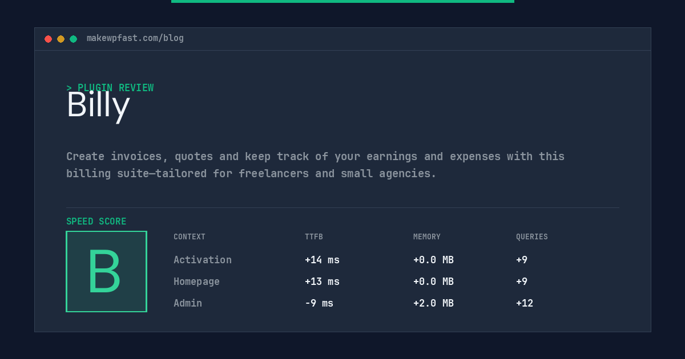Select the Activation row label
This screenshot has width=685, height=359.
(x=203, y=260)
